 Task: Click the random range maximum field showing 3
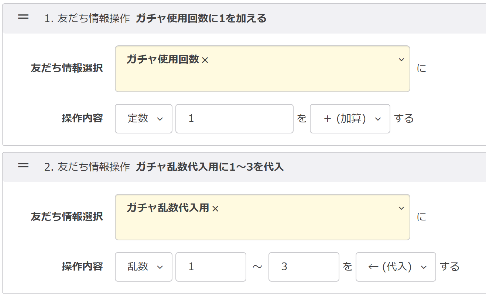click(304, 267)
